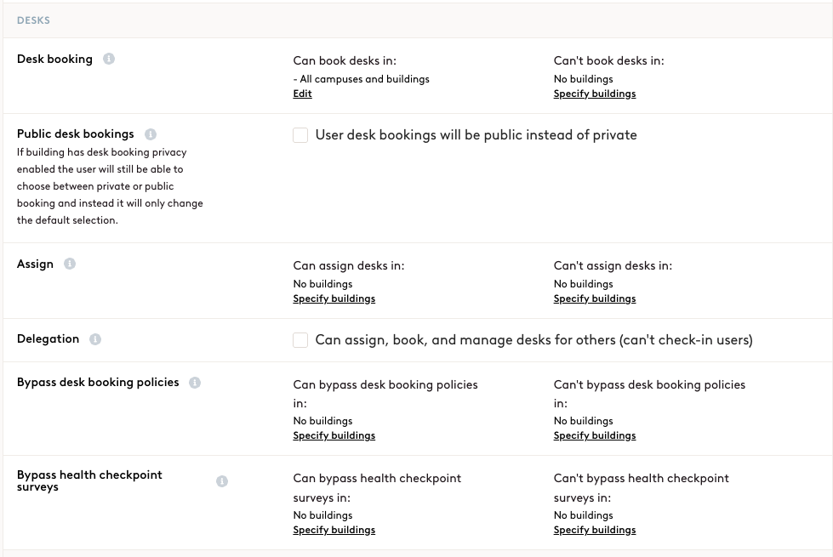Viewport: 833px width, 557px height.
Task: Click 'Can't assign desks in:' heading
Action: 613,265
